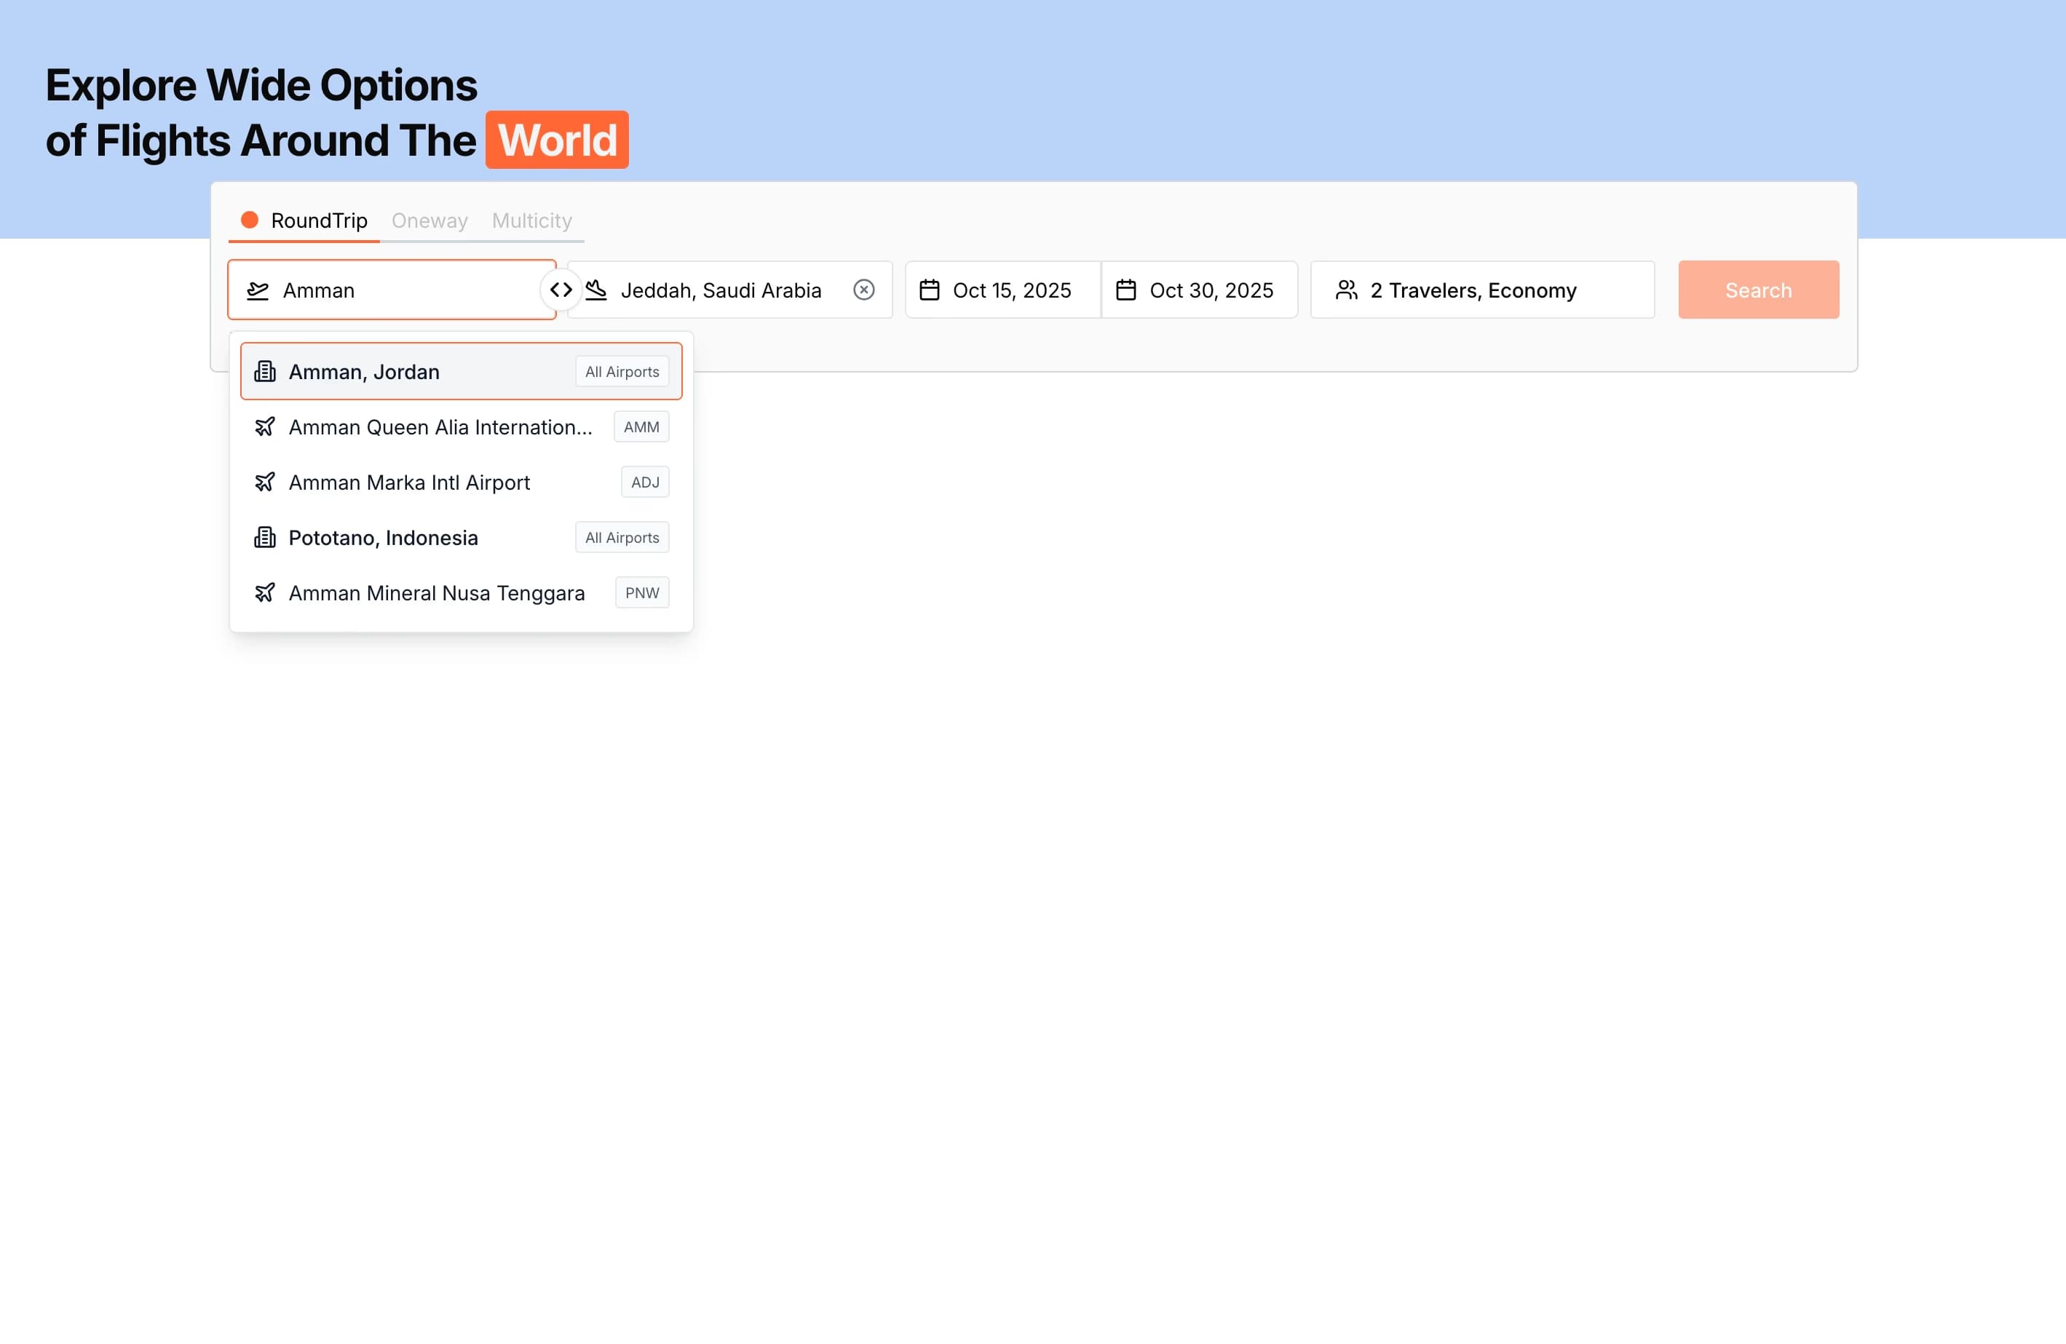Choose Pototano, Indonesia from suggestions
This screenshot has width=2066, height=1344.
pyautogui.click(x=383, y=537)
